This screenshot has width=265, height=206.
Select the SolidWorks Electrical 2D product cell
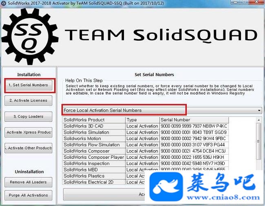(94, 182)
